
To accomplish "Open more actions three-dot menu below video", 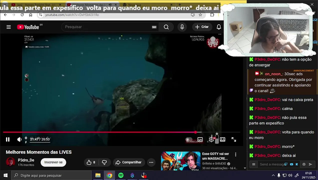I will (x=151, y=162).
